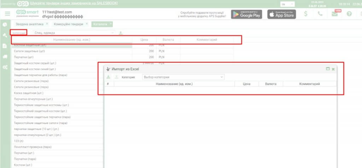This screenshot has width=362, height=168.
Task: Select Защитные перчатки для работы (пара) row
Action: (58, 75)
